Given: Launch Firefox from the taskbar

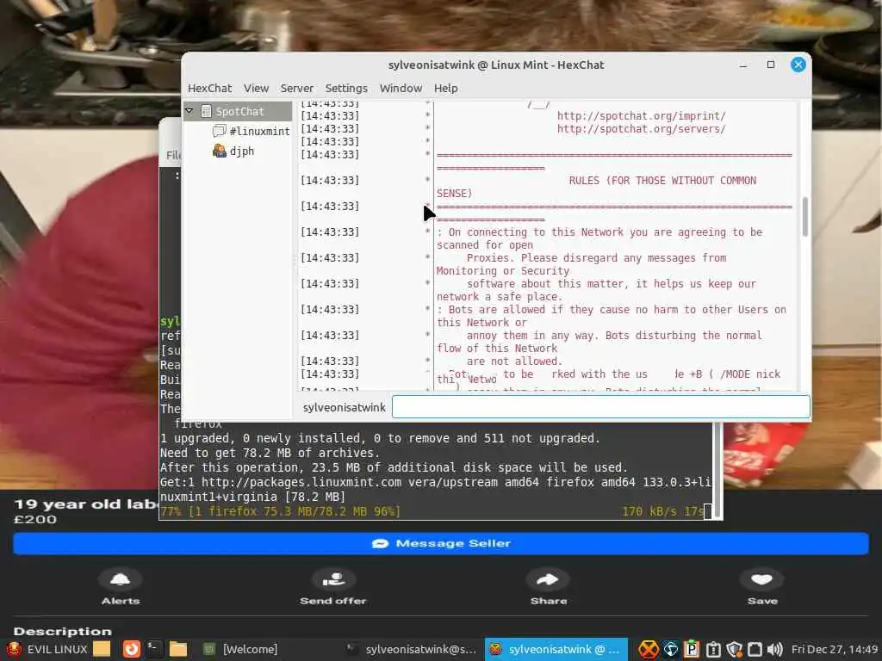Looking at the screenshot, I should click(x=132, y=649).
